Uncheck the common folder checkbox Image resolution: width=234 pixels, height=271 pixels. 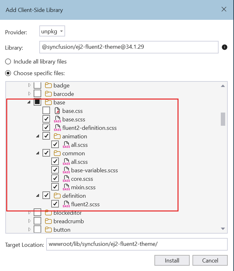click(46, 153)
